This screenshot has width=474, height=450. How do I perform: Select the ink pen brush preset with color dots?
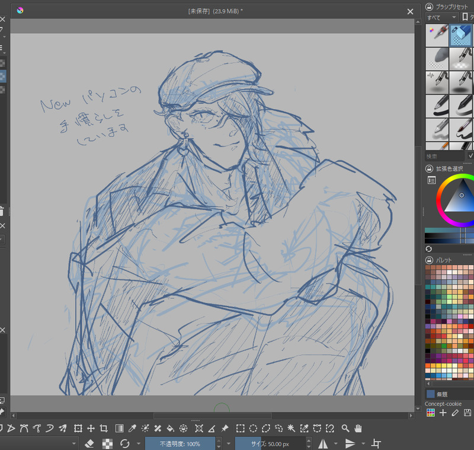(x=437, y=36)
